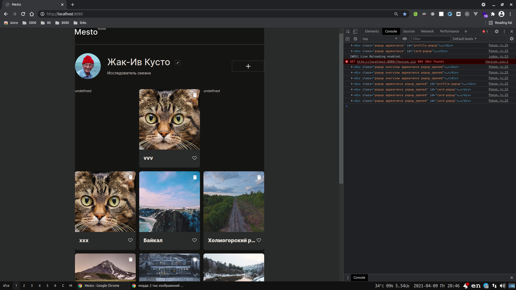Open the 'vvv' cat image
The width and height of the screenshot is (516, 290).
pyautogui.click(x=170, y=119)
